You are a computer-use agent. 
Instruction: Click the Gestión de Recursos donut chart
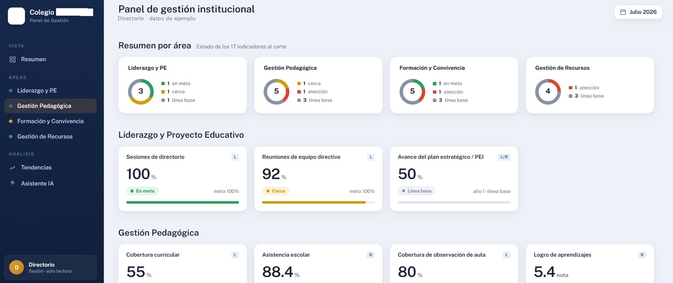(548, 91)
